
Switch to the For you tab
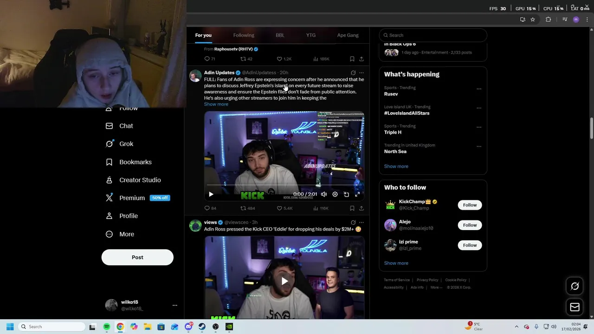(203, 35)
